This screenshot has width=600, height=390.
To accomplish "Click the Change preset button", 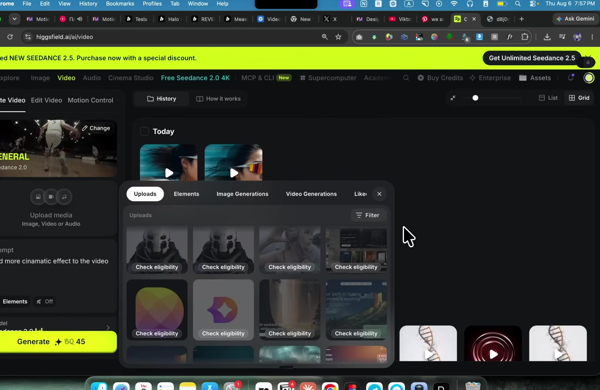I will [96, 128].
